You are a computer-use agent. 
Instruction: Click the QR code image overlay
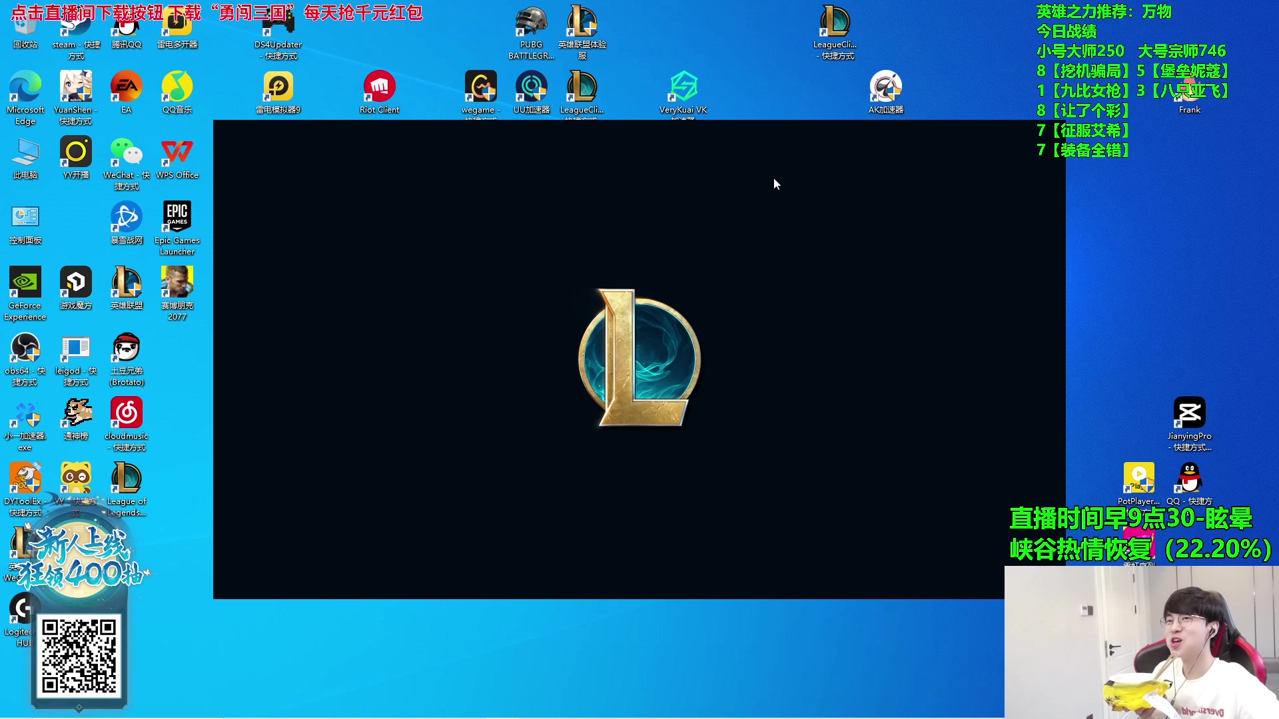[x=79, y=656]
